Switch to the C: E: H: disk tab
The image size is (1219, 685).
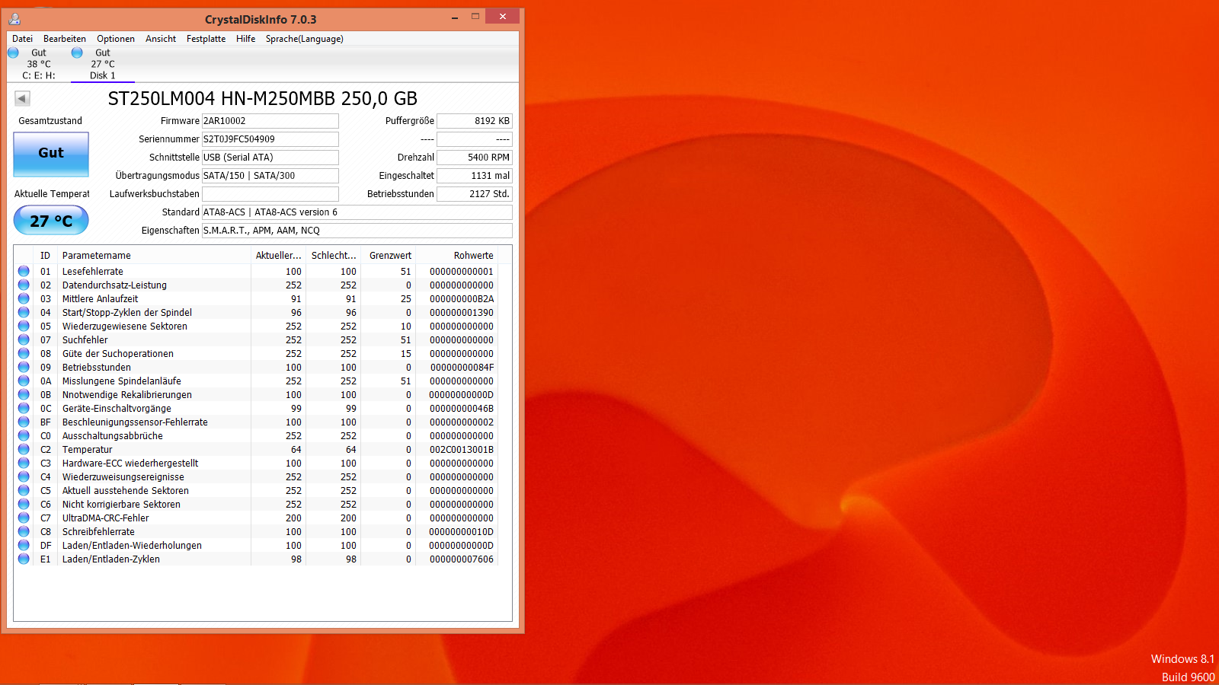pyautogui.click(x=39, y=64)
